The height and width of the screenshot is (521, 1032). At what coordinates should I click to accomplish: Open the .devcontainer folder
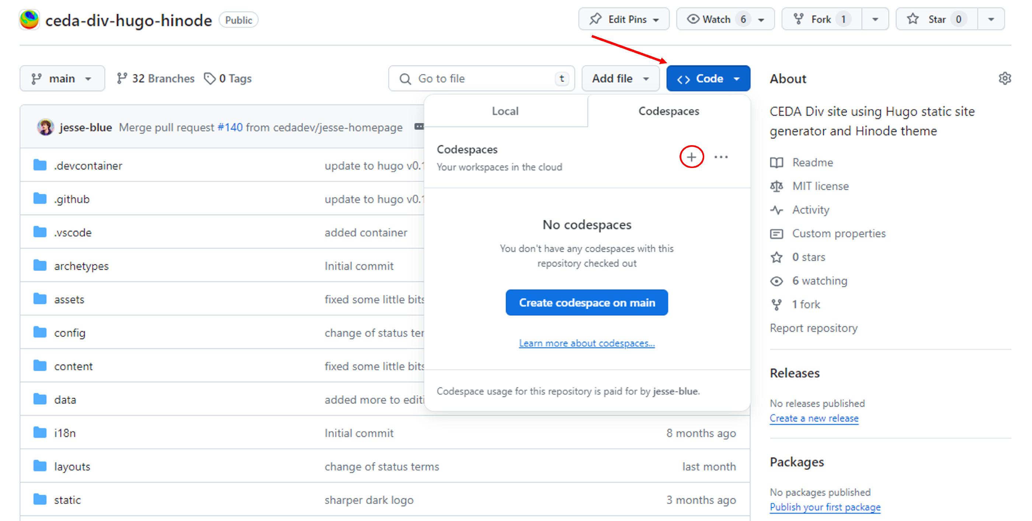(88, 166)
